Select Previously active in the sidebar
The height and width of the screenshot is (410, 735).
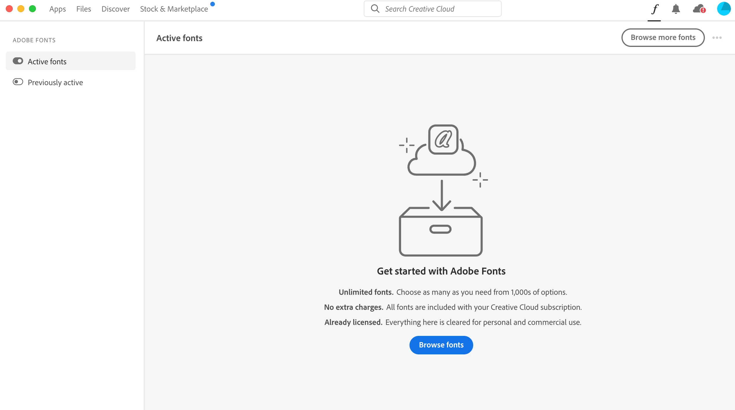(x=55, y=83)
